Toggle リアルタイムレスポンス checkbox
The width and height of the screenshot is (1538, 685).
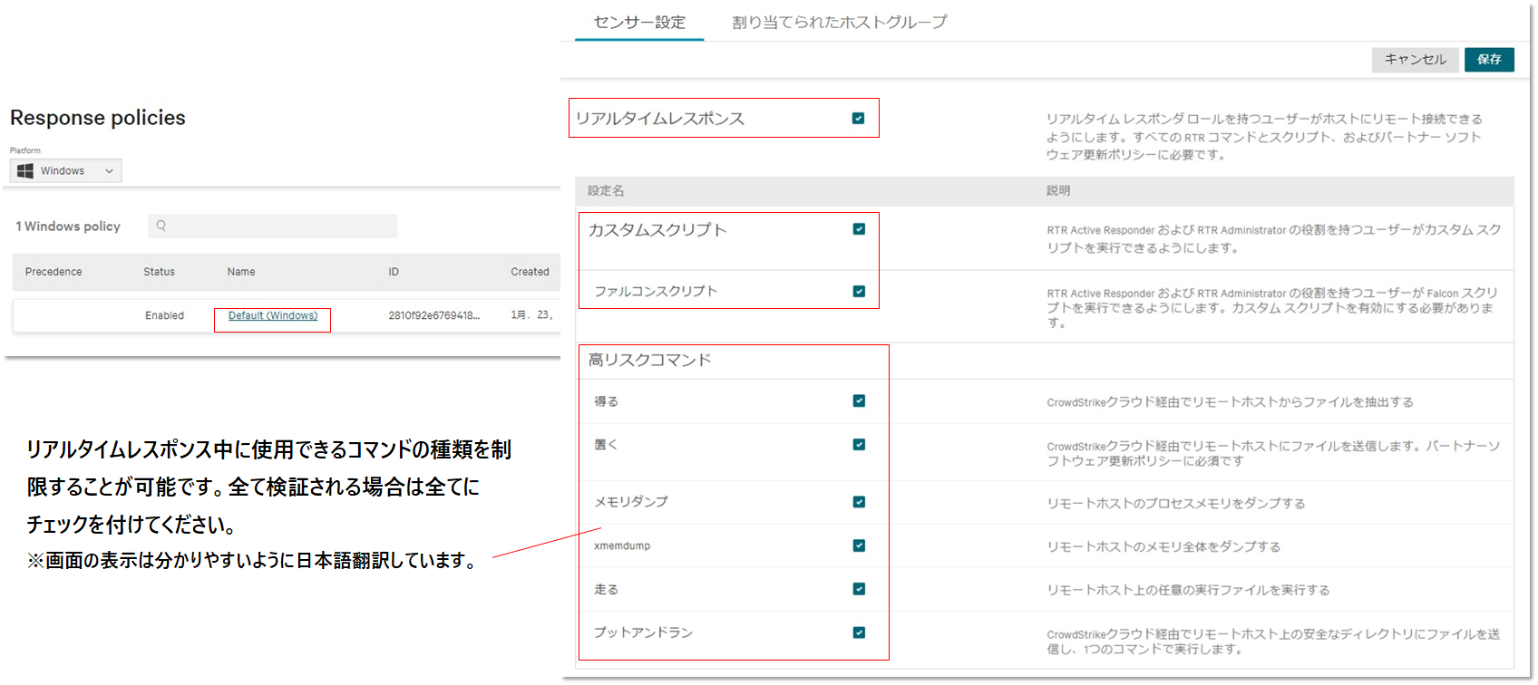(858, 119)
